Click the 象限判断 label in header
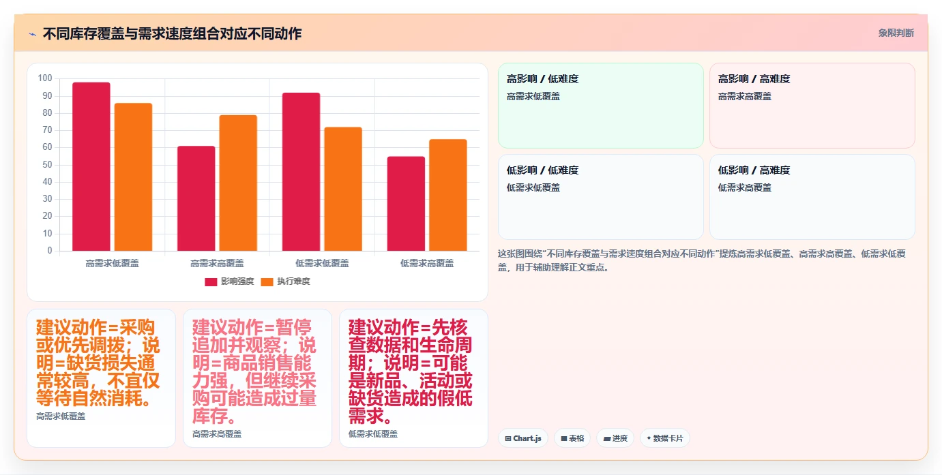942x475 pixels. pos(896,33)
